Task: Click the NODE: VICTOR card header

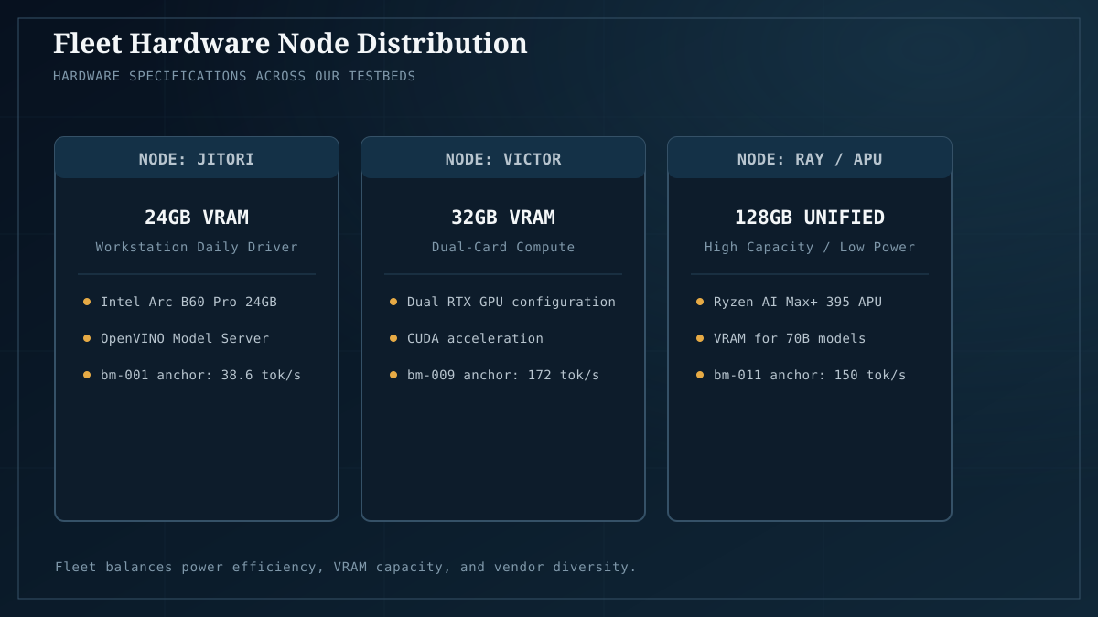Action: click(503, 159)
